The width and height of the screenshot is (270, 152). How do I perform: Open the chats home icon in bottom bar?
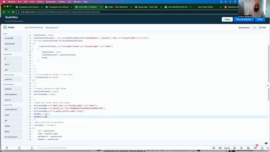coord(7,148)
